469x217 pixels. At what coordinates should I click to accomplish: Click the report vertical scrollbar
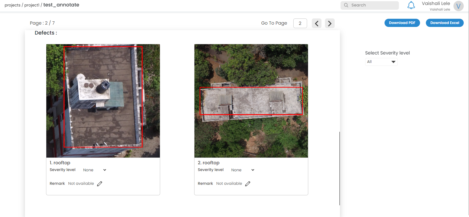[340, 168]
